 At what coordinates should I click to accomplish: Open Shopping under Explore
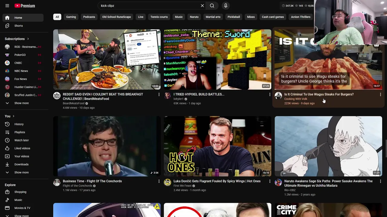[x=23, y=192]
